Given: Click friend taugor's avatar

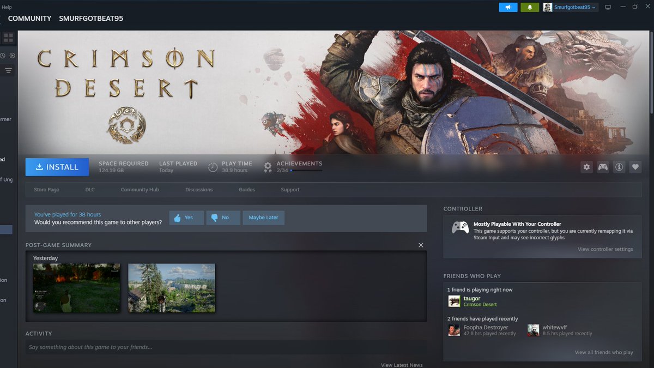Looking at the screenshot, I should 454,301.
